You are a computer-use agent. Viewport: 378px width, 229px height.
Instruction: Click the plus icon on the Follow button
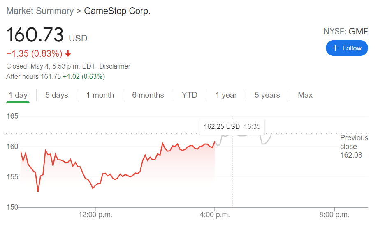(335, 48)
